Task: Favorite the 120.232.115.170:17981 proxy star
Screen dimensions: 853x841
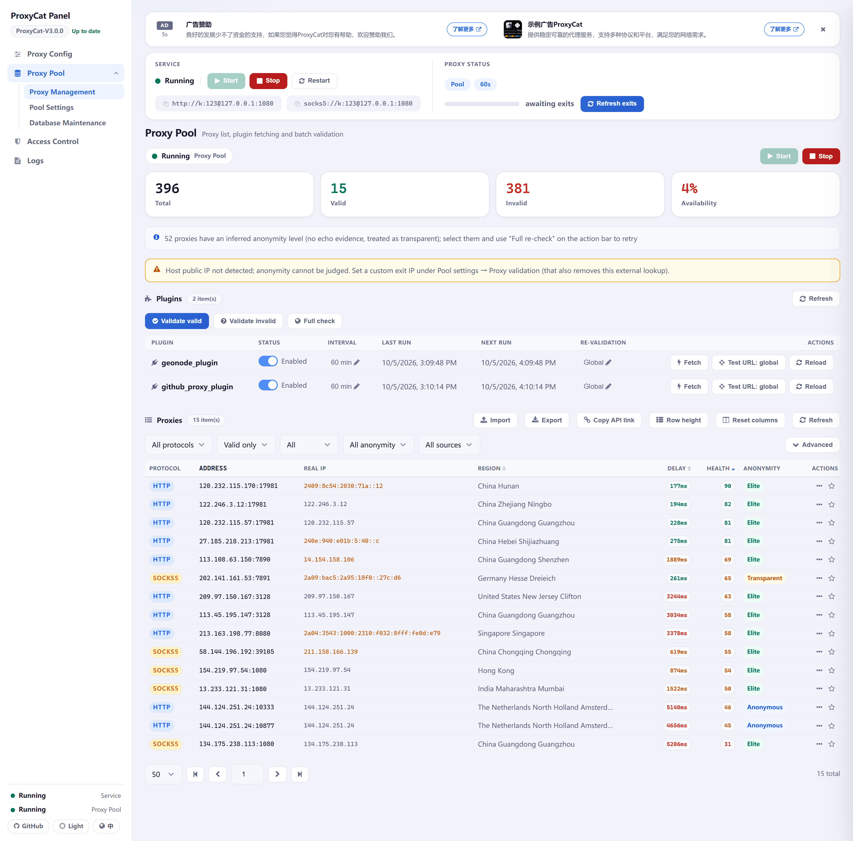Action: tap(831, 486)
